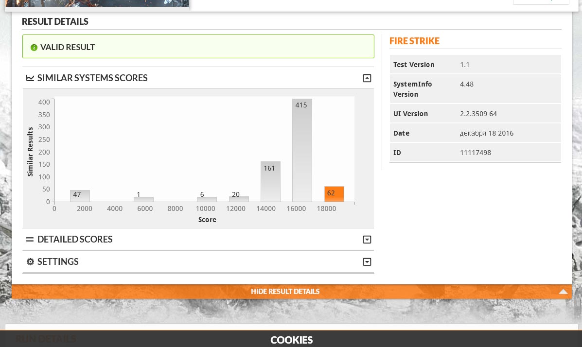Select the chart bar labeled 6
The image size is (582, 347).
pyautogui.click(x=207, y=199)
